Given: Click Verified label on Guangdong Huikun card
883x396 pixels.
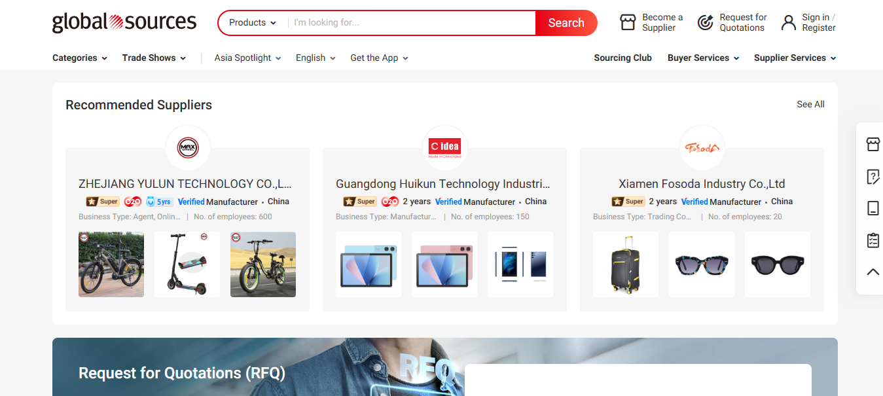Looking at the screenshot, I should [x=448, y=202].
